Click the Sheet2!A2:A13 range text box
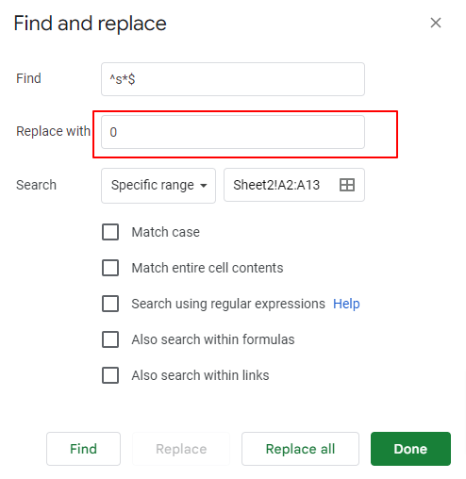This screenshot has height=479, width=466. tap(294, 185)
